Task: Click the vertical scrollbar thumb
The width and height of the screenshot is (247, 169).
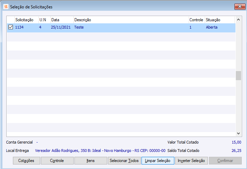Action: point(238,76)
